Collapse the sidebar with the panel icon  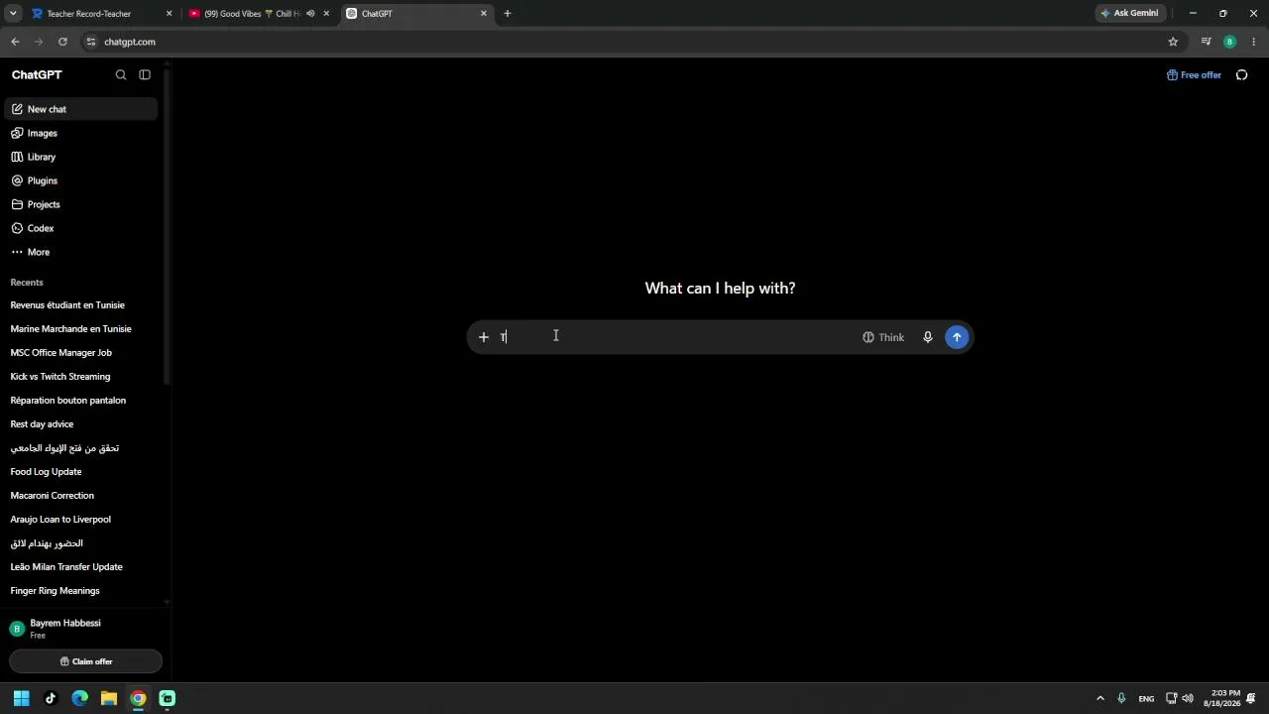(x=145, y=75)
